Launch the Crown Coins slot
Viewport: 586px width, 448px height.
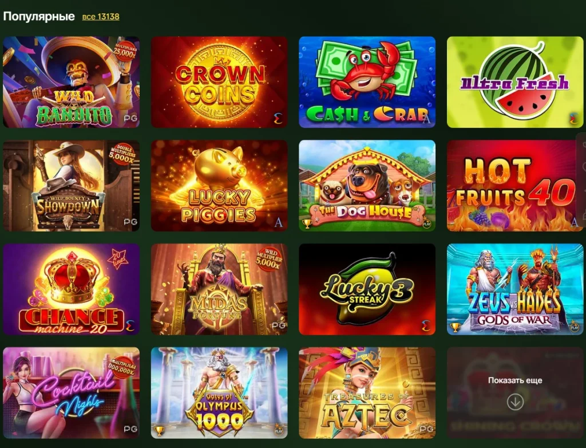pyautogui.click(x=219, y=82)
